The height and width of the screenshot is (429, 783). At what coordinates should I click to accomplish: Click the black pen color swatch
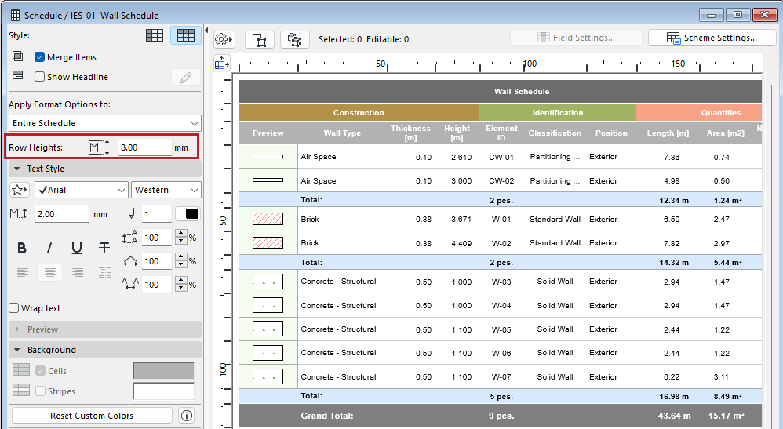[x=191, y=214]
